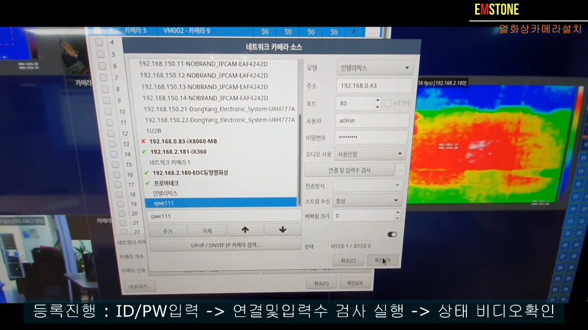Decrease 버퍼링 크기 with the down stepper

[x=398, y=219]
